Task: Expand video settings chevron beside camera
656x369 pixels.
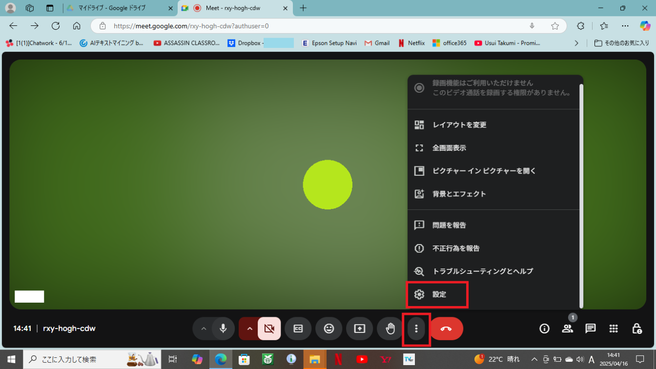Action: coord(249,328)
